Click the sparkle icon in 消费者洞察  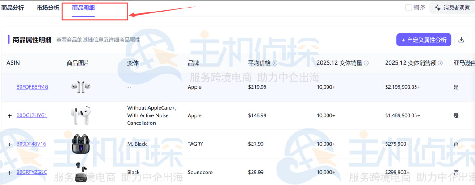(438, 8)
